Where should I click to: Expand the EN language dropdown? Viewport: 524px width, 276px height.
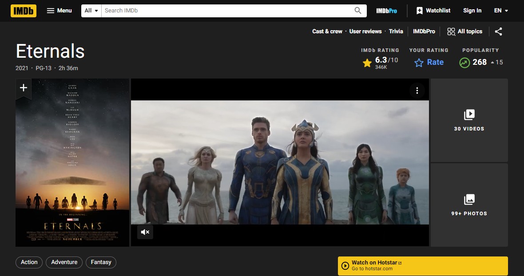pyautogui.click(x=501, y=11)
